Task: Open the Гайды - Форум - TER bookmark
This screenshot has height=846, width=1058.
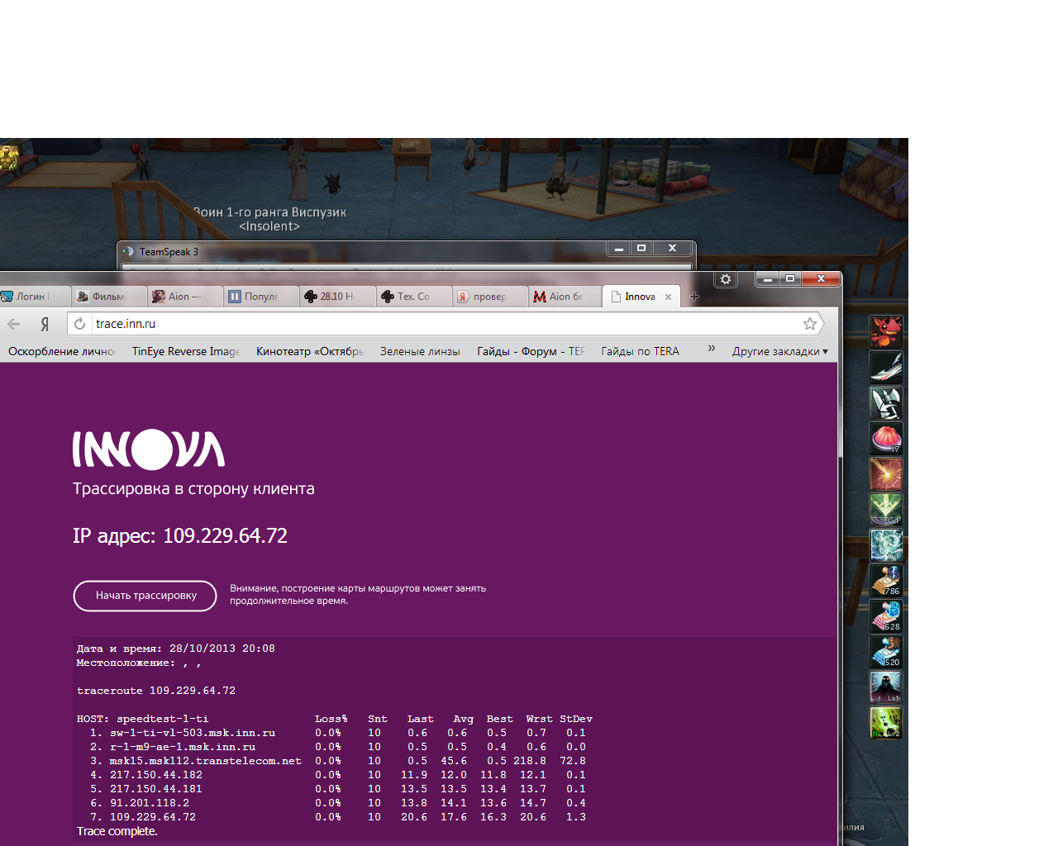Action: [531, 351]
